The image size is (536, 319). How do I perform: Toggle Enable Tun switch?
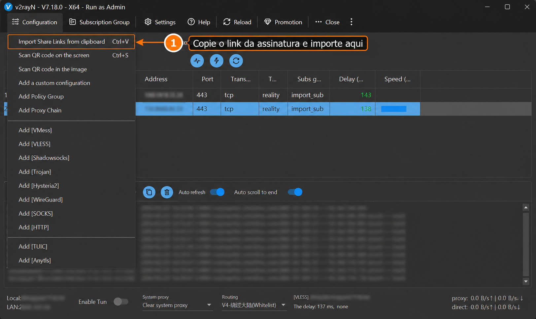click(x=121, y=302)
